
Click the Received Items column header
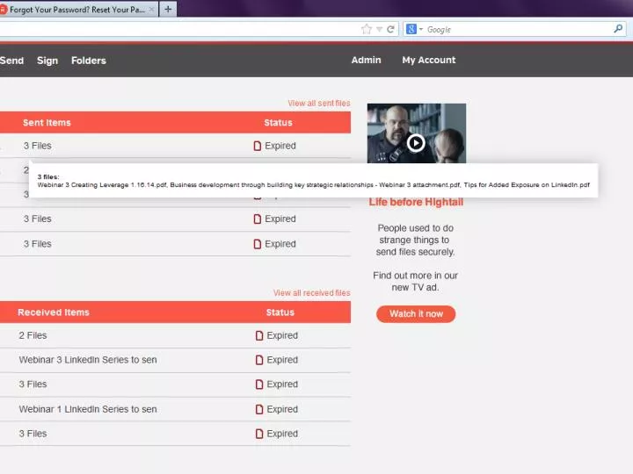54,312
